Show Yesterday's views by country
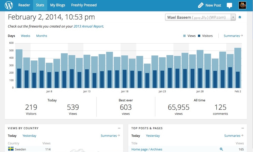253x152 pixels. (29, 136)
